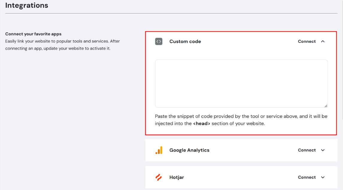Select the Custom code title label
The image size is (343, 190).
tap(185, 42)
